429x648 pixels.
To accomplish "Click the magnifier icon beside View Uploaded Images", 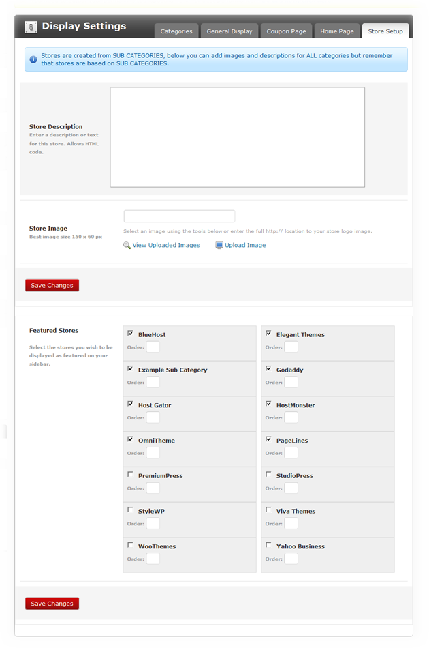I will pyautogui.click(x=127, y=246).
